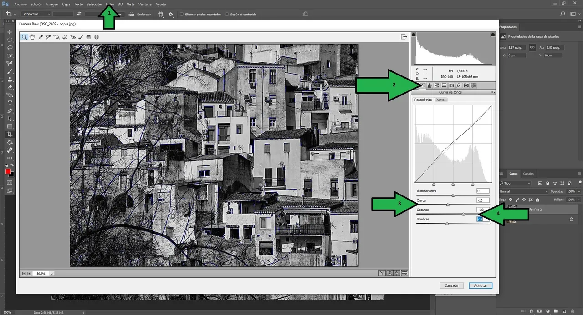583x315 pixels.
Task: Toggle width-height link in Propiedades
Action: [x=532, y=47]
